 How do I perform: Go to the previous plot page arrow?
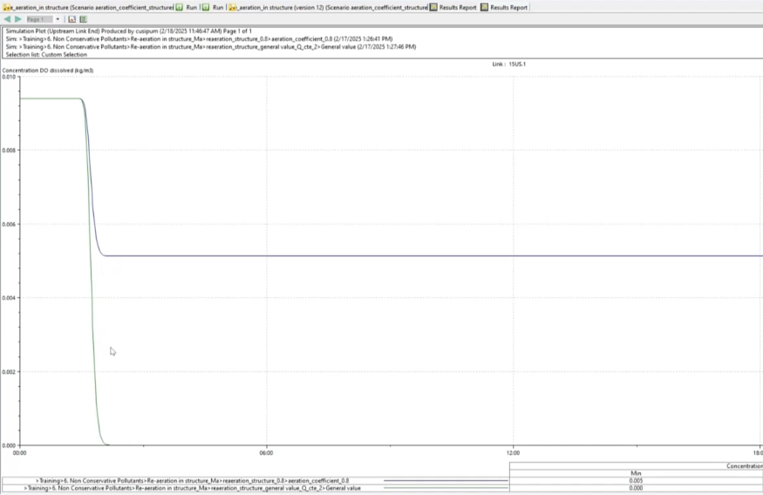pos(8,19)
